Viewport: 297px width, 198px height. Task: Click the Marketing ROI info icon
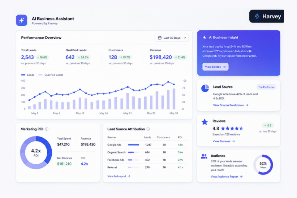tap(47, 129)
